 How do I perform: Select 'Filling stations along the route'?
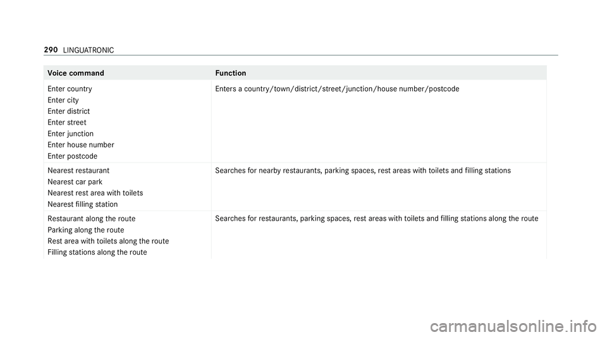[x=97, y=252]
